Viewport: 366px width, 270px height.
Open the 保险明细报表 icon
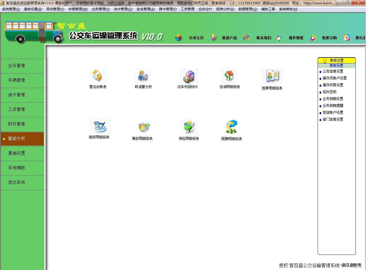pyautogui.click(x=189, y=127)
